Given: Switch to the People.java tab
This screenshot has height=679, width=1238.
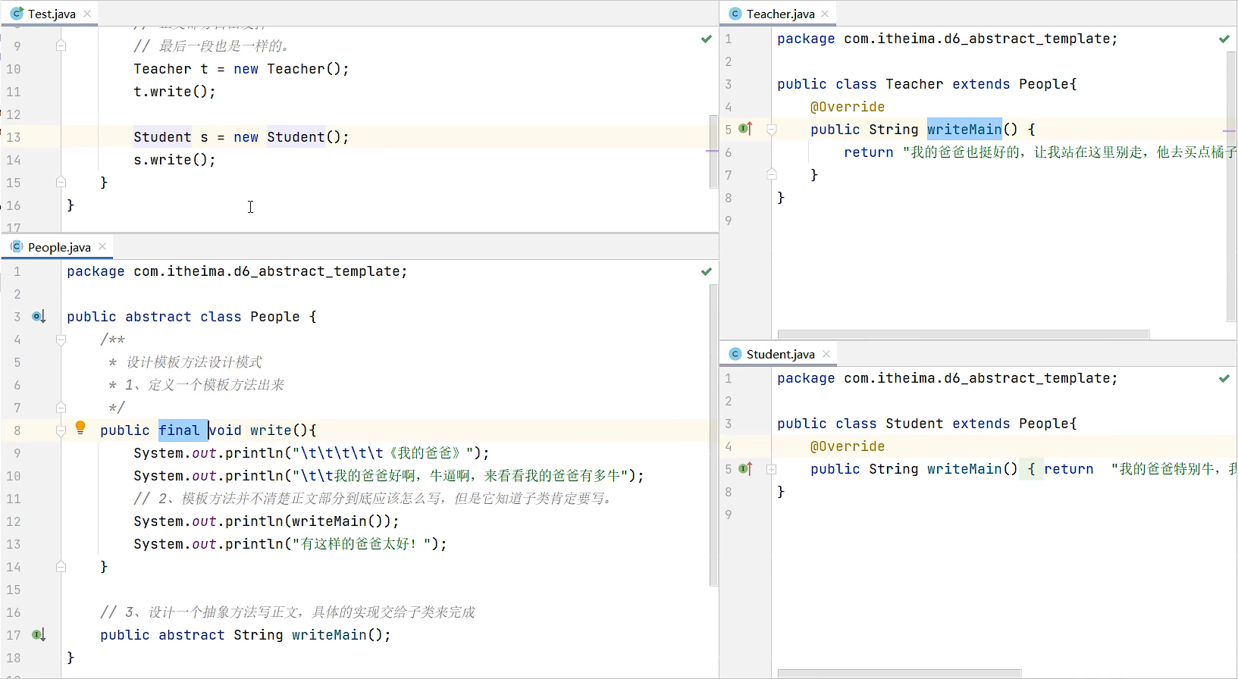Looking at the screenshot, I should pyautogui.click(x=58, y=247).
